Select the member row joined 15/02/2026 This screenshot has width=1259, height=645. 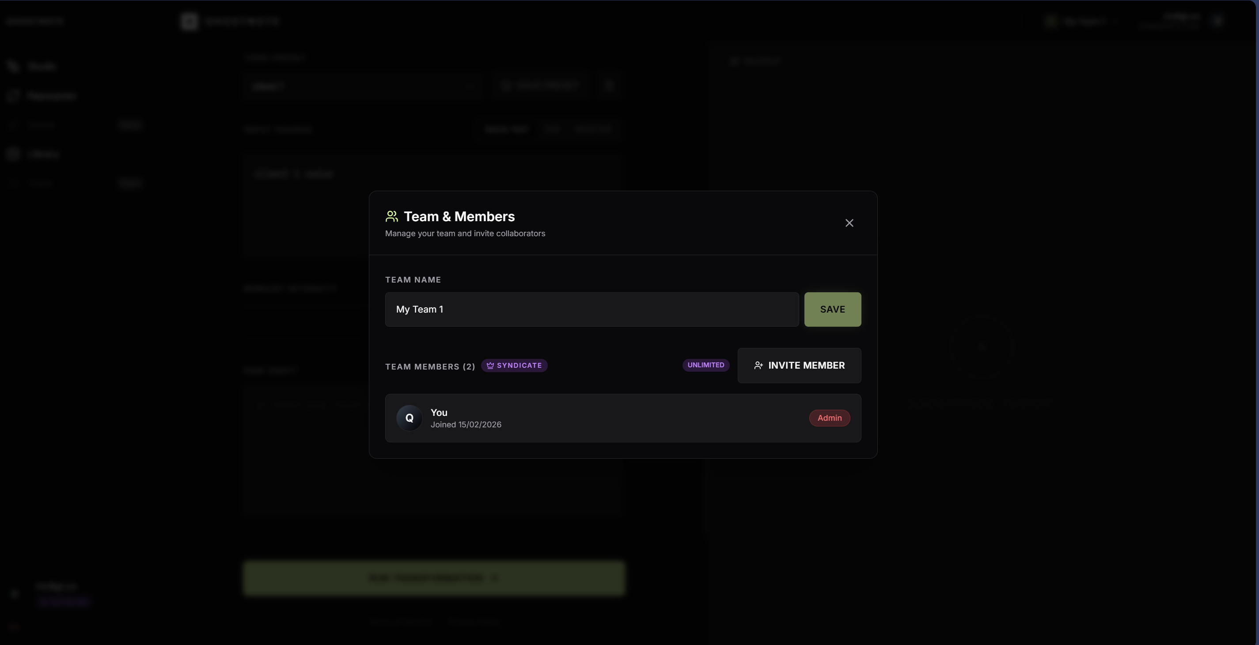click(623, 418)
